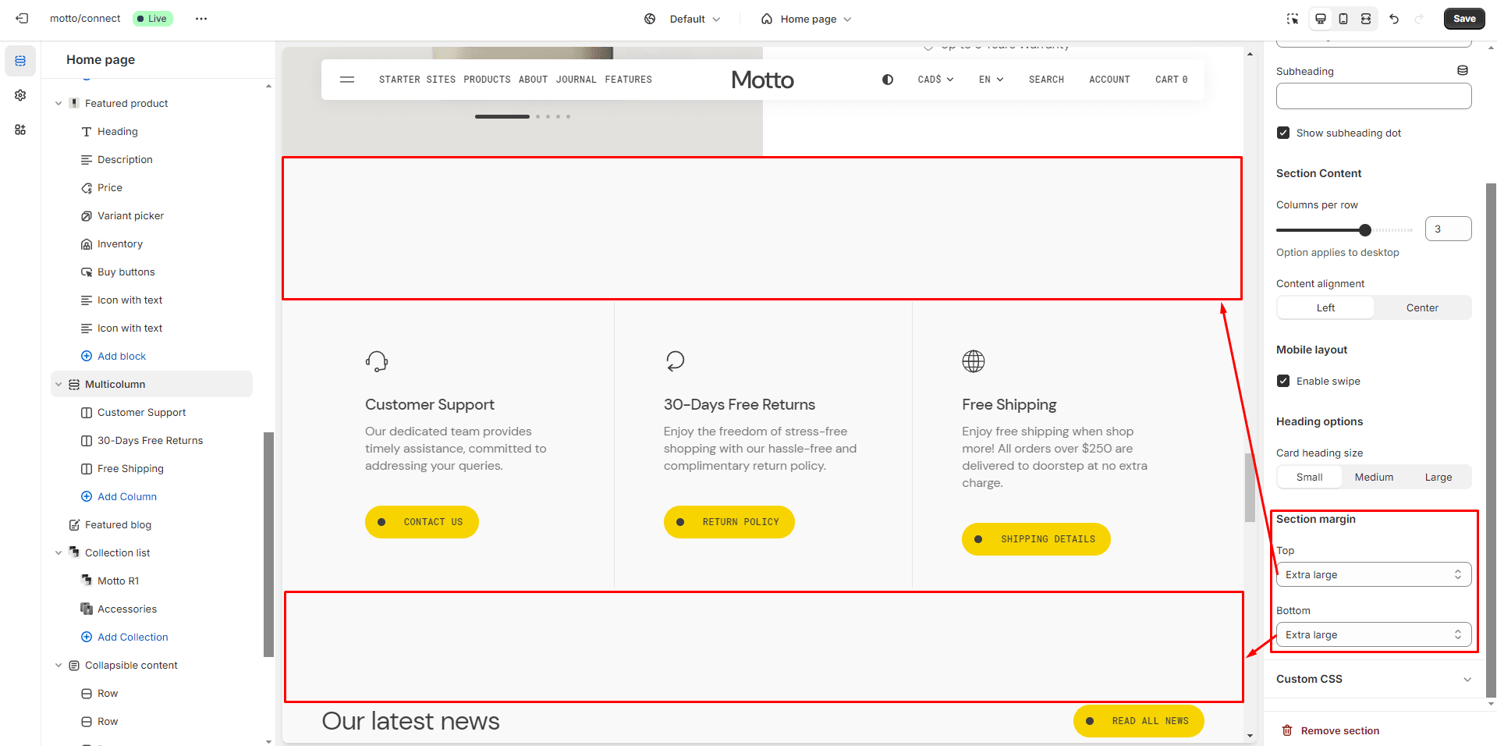Open the Bottom margin dropdown
Viewport: 1497px width, 746px height.
[1374, 634]
